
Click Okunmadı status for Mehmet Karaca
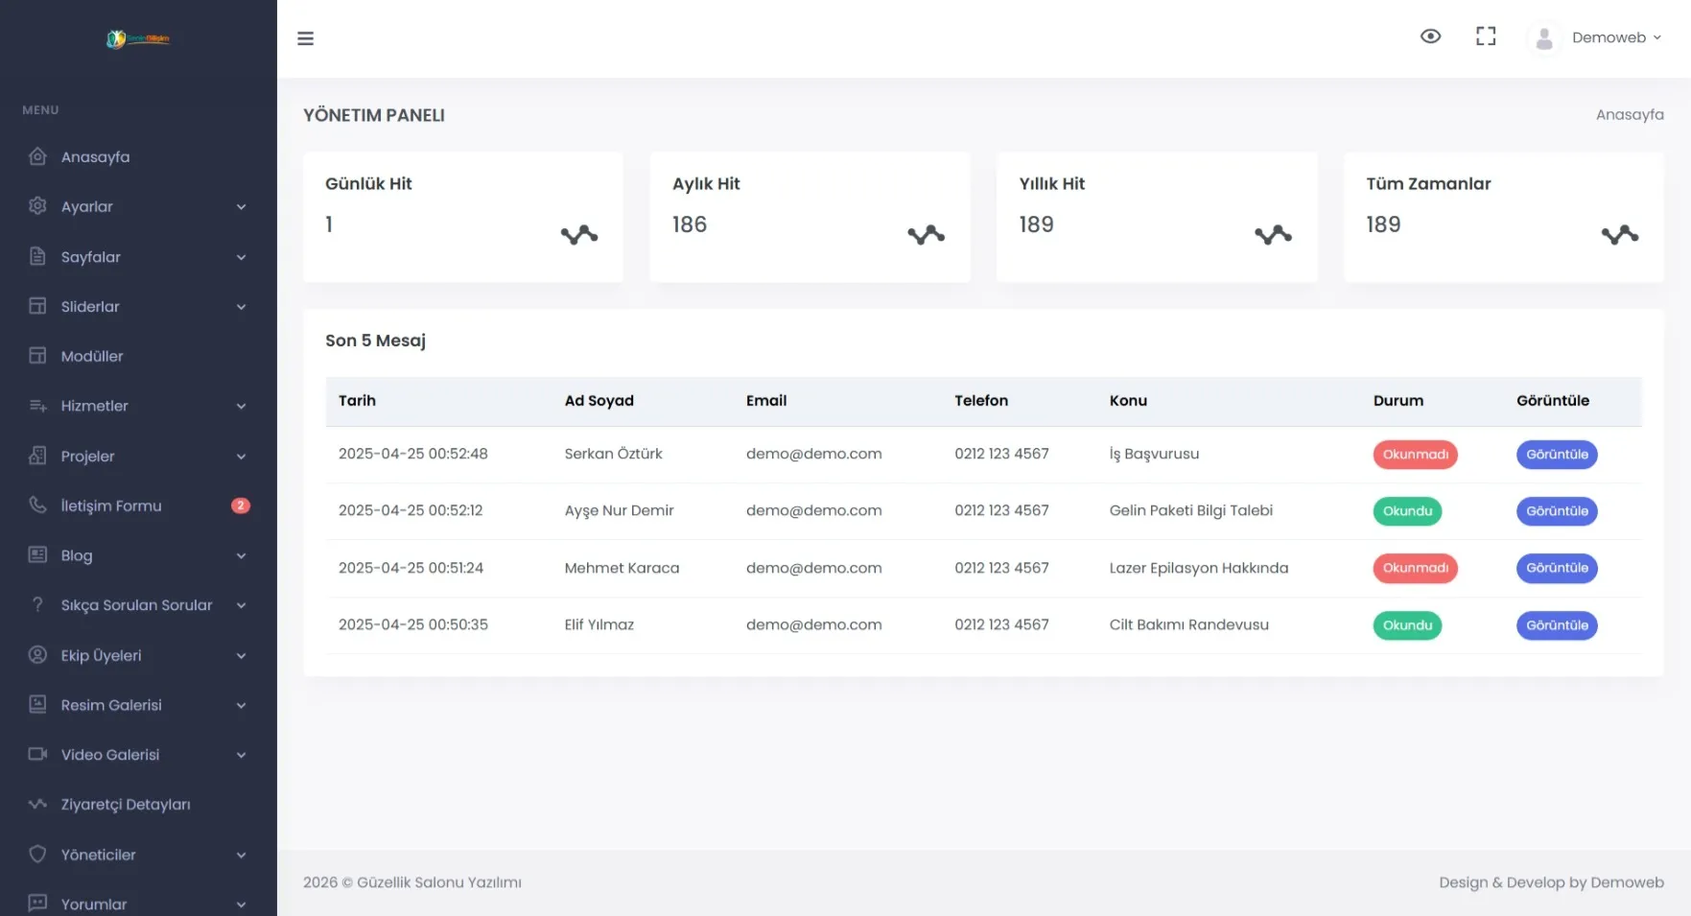(1414, 568)
